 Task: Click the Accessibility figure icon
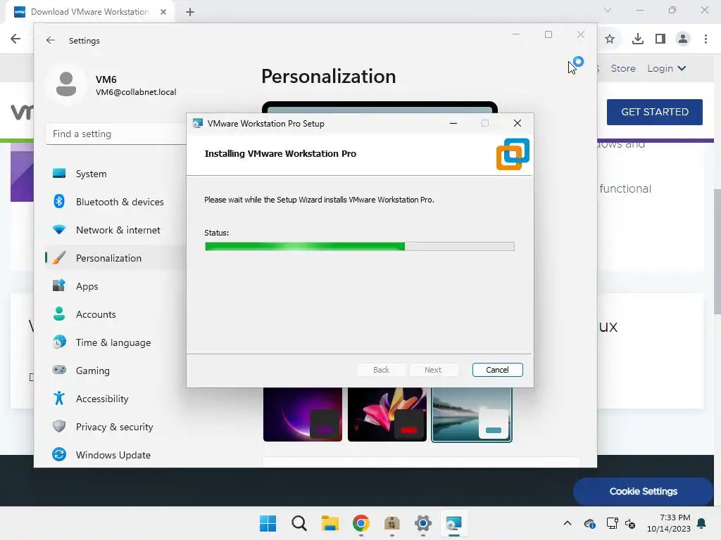(59, 398)
